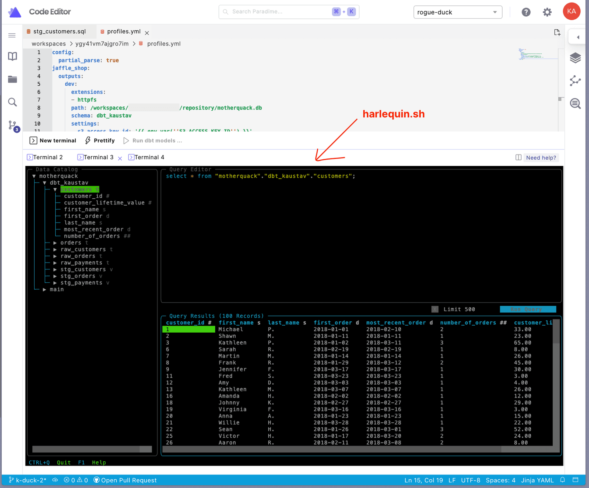589x488 pixels.
Task: Click the Prettify button
Action: [x=100, y=140]
